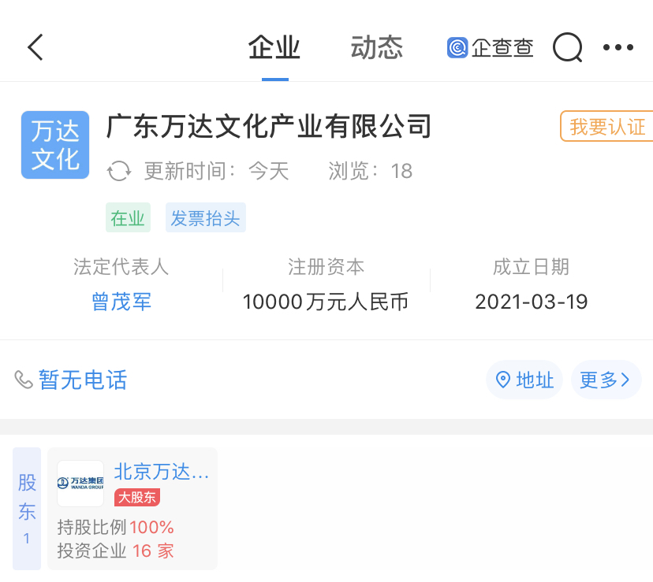Tap the 注册资本 label
Viewport: 653px width, 582px height.
[x=326, y=267]
